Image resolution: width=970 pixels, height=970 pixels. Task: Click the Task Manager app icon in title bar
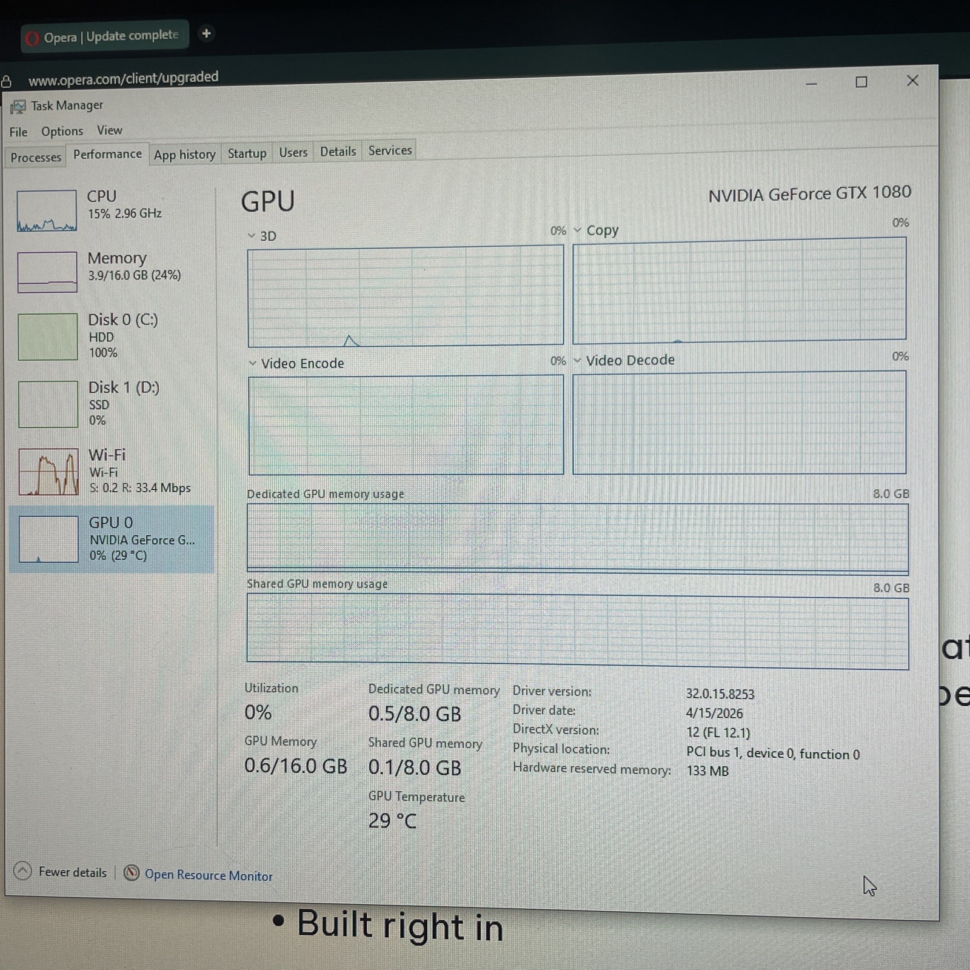(18, 107)
